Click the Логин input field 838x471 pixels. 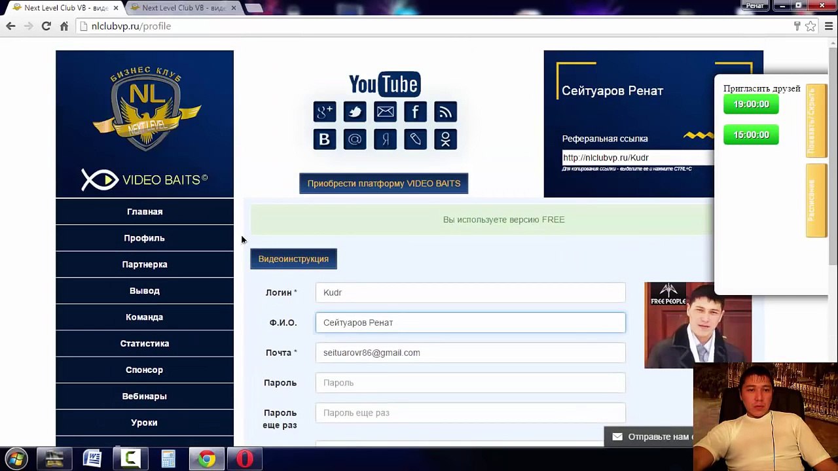(471, 292)
